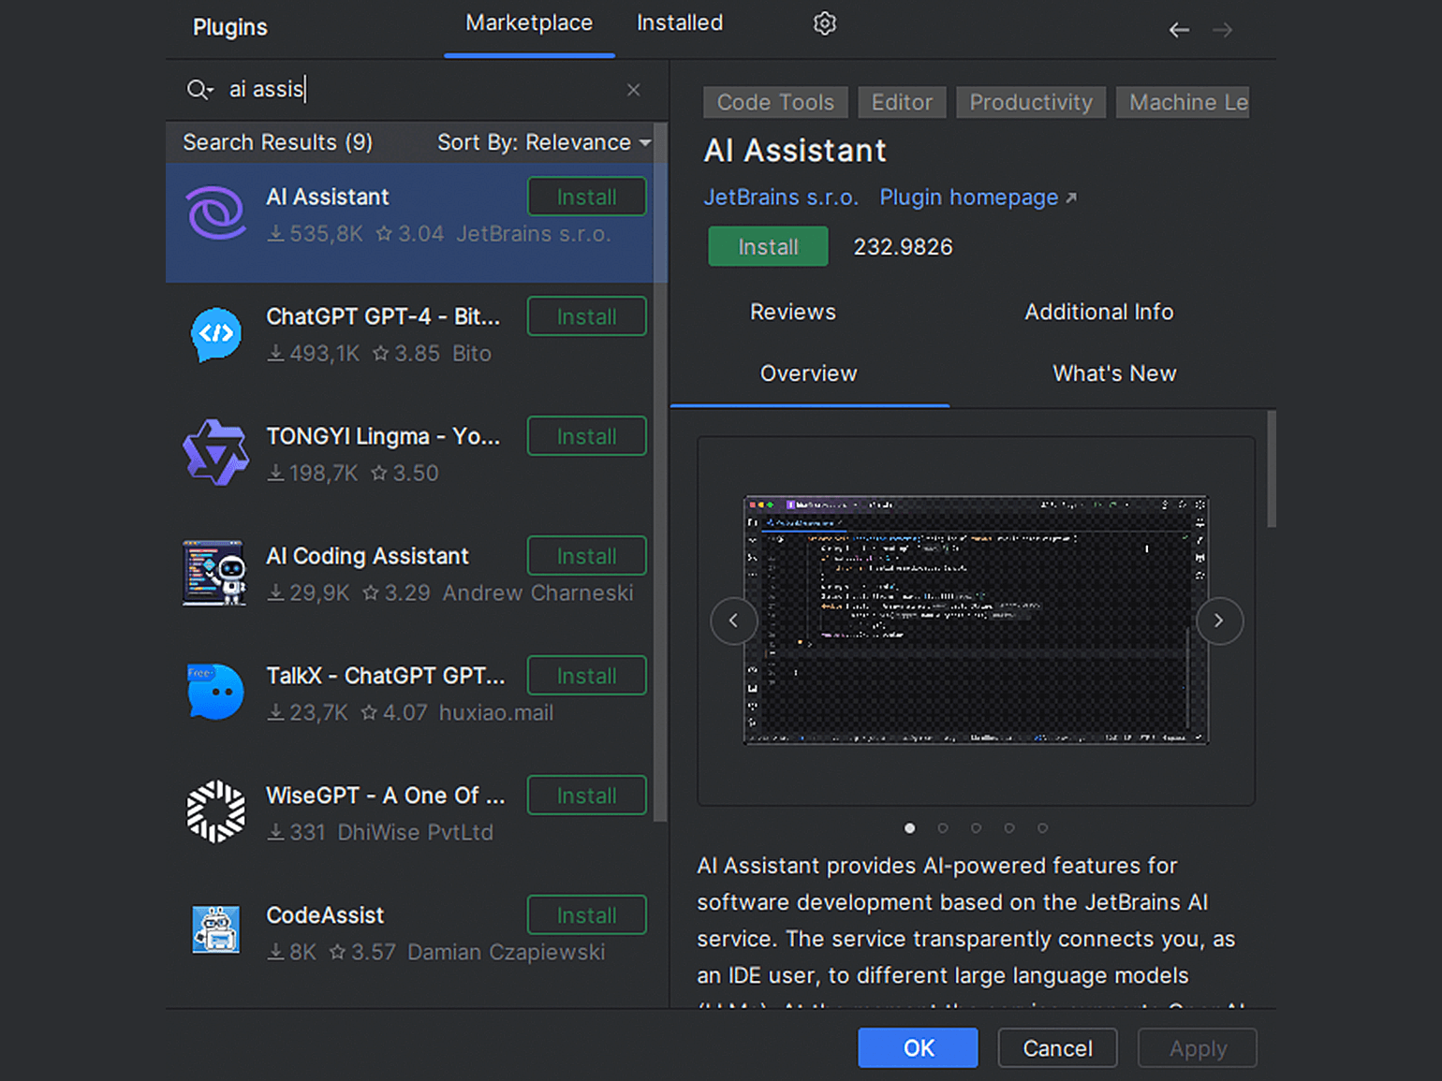Select the ChatGPT GPT-4 Bito plugin icon

pos(216,334)
